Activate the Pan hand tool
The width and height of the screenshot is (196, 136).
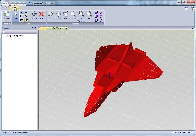pos(66,15)
